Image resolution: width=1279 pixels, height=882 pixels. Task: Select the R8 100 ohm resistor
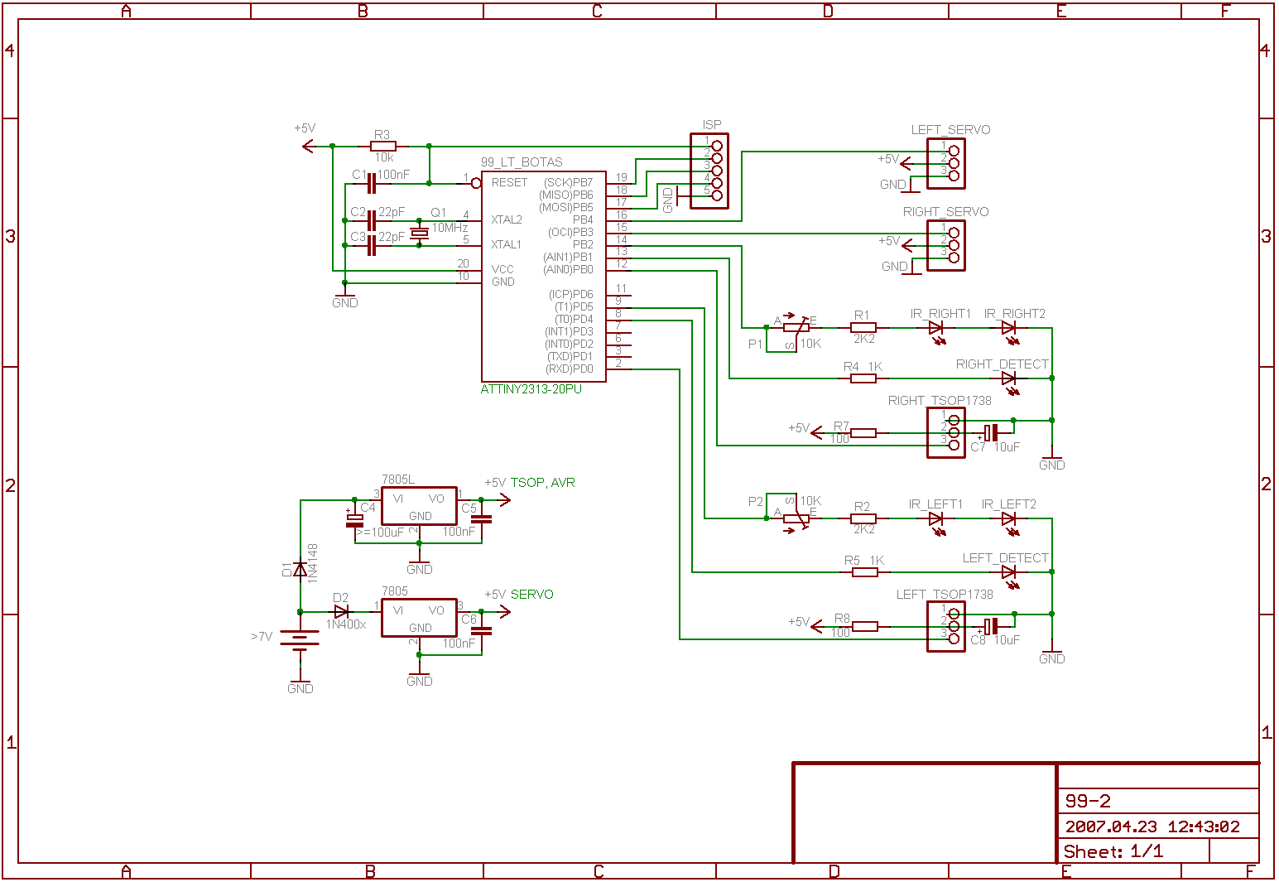[864, 626]
